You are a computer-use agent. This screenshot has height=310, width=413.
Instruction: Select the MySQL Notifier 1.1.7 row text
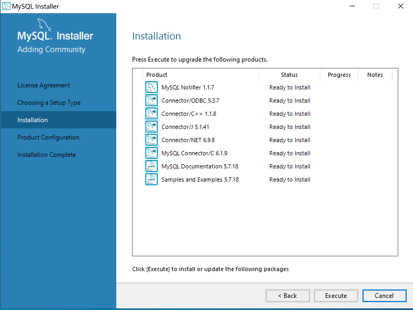[x=188, y=87]
